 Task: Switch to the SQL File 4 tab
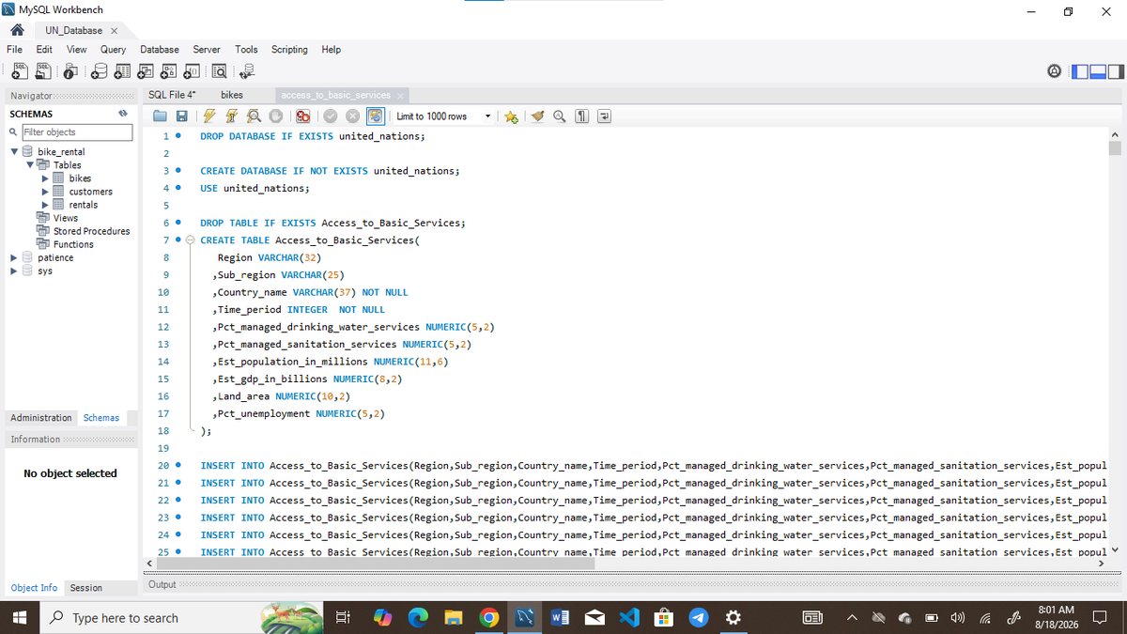tap(172, 95)
